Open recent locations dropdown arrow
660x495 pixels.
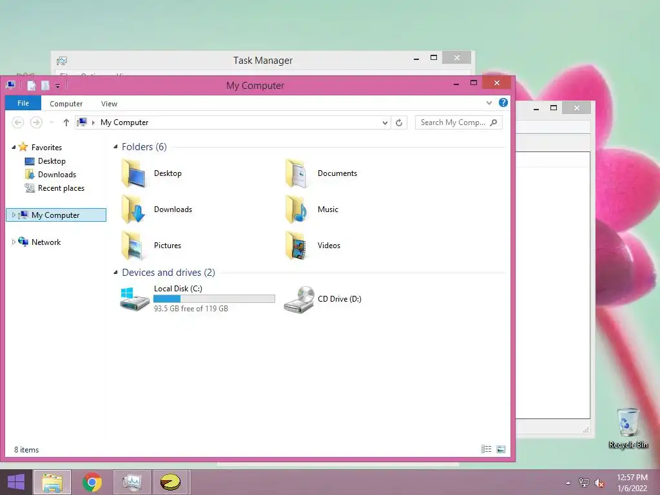pos(52,122)
